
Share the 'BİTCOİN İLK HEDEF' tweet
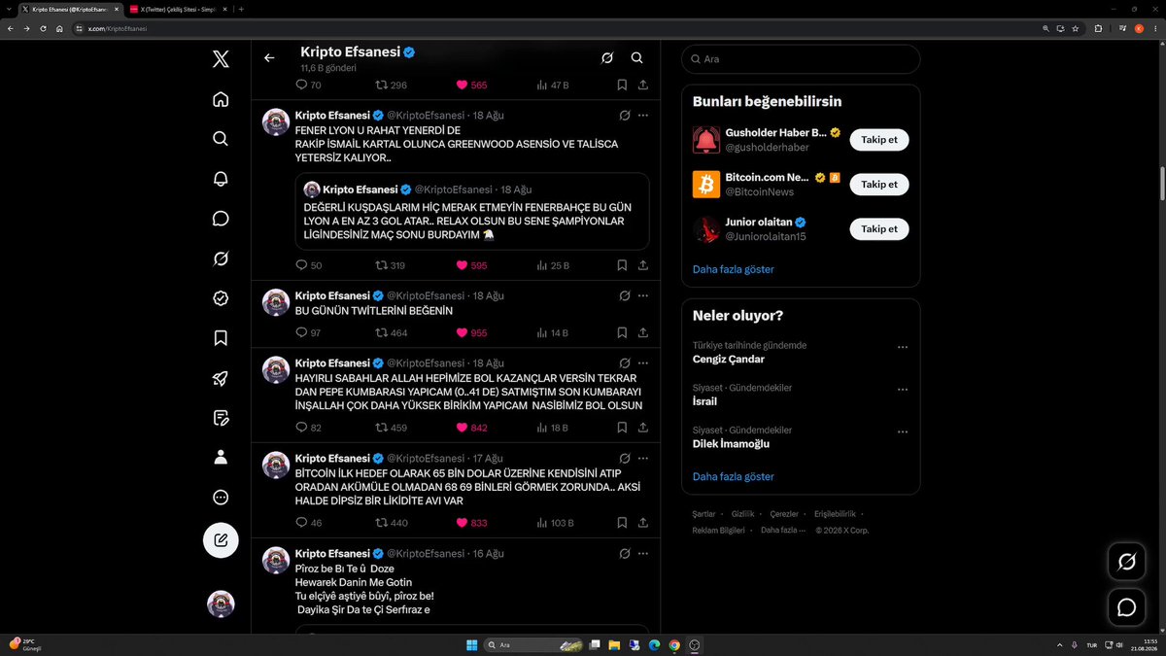643,523
